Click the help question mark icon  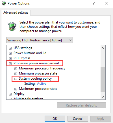coord(94,3)
